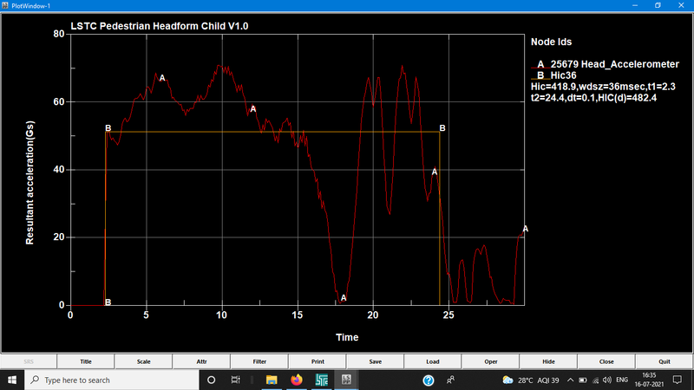Open File Explorer from the taskbar
This screenshot has width=694, height=390.
pyautogui.click(x=272, y=380)
